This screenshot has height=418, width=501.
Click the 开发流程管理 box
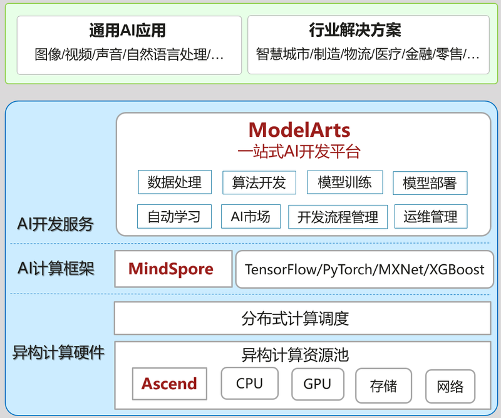(x=338, y=217)
